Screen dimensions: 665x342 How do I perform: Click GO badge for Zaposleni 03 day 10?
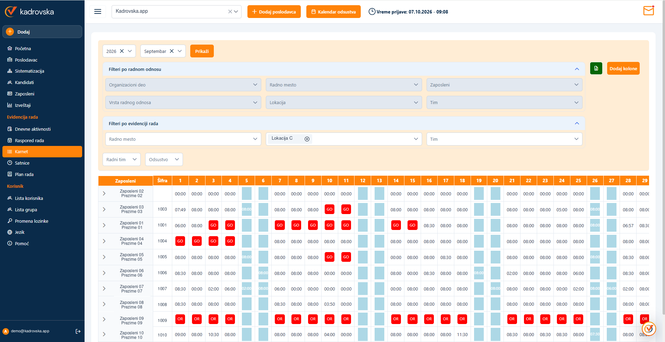330,209
